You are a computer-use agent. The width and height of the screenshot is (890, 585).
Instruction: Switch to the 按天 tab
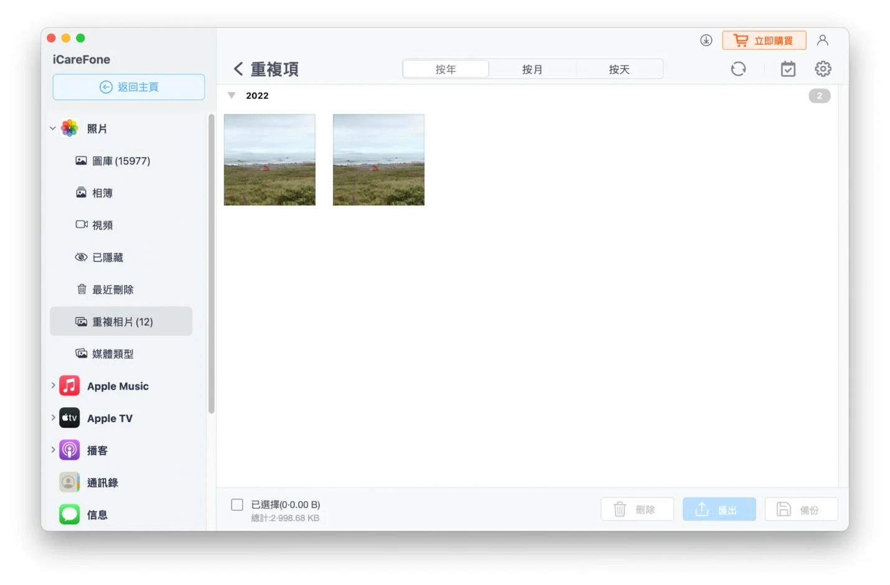coord(619,69)
